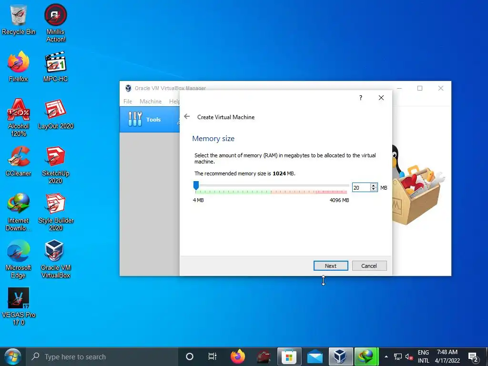Select the SketchUp 2020 desktop icon
This screenshot has height=366, width=488.
(x=55, y=165)
